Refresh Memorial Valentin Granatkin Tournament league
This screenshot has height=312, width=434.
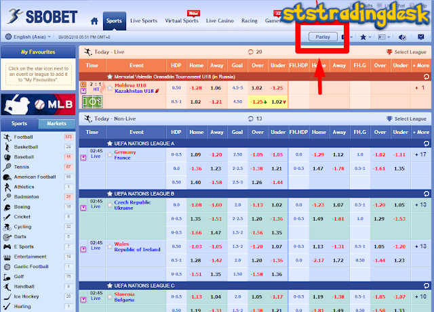(427, 77)
